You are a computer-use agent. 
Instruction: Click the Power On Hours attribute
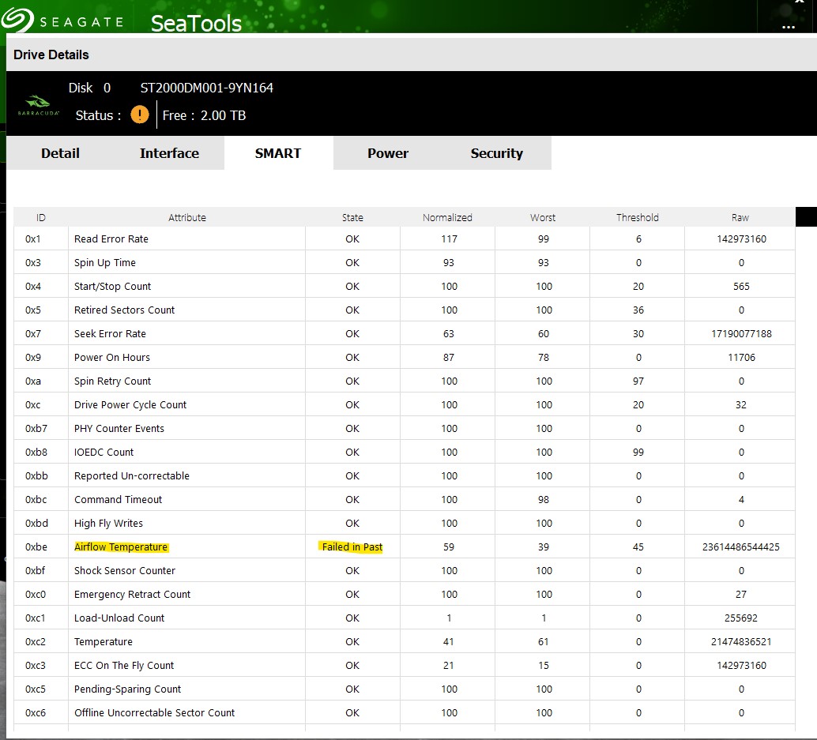click(x=112, y=357)
